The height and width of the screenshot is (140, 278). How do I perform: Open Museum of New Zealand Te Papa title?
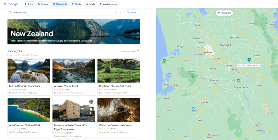point(71,127)
